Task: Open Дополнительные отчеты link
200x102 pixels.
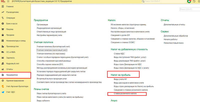Action: (174, 24)
